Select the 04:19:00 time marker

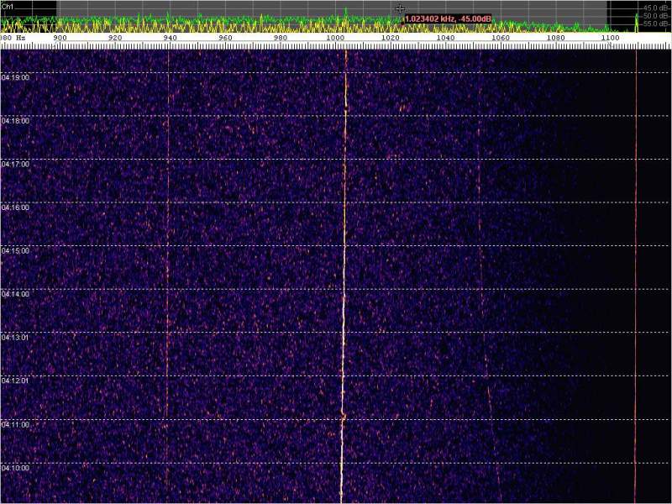pos(15,77)
